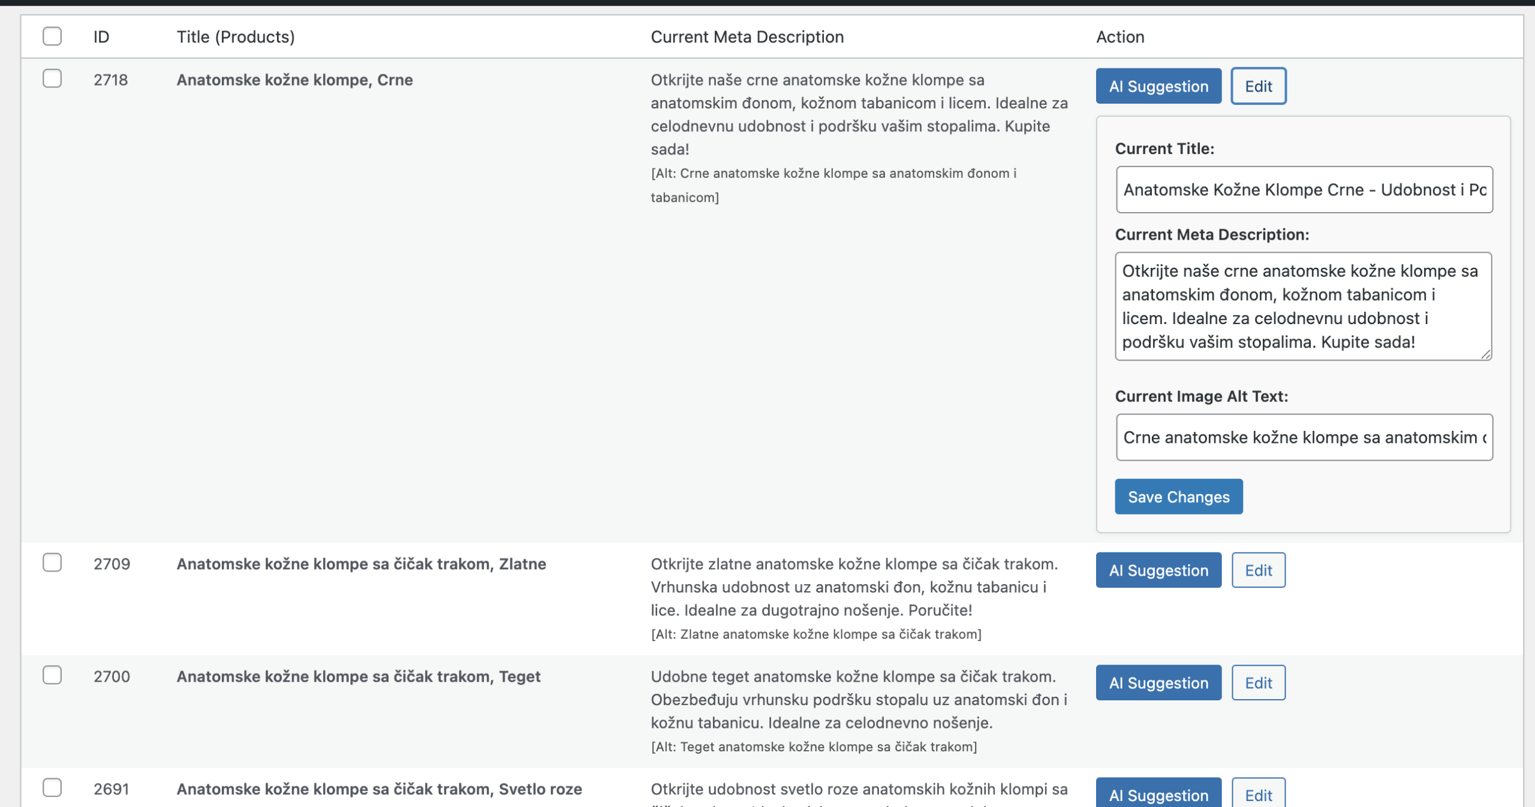Grab the textarea resize handle corner
This screenshot has width=1535, height=807.
[x=1486, y=355]
